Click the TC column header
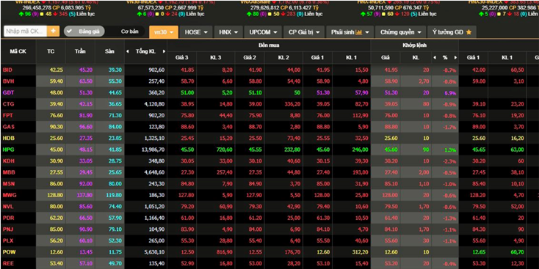539x269 pixels. (x=51, y=51)
